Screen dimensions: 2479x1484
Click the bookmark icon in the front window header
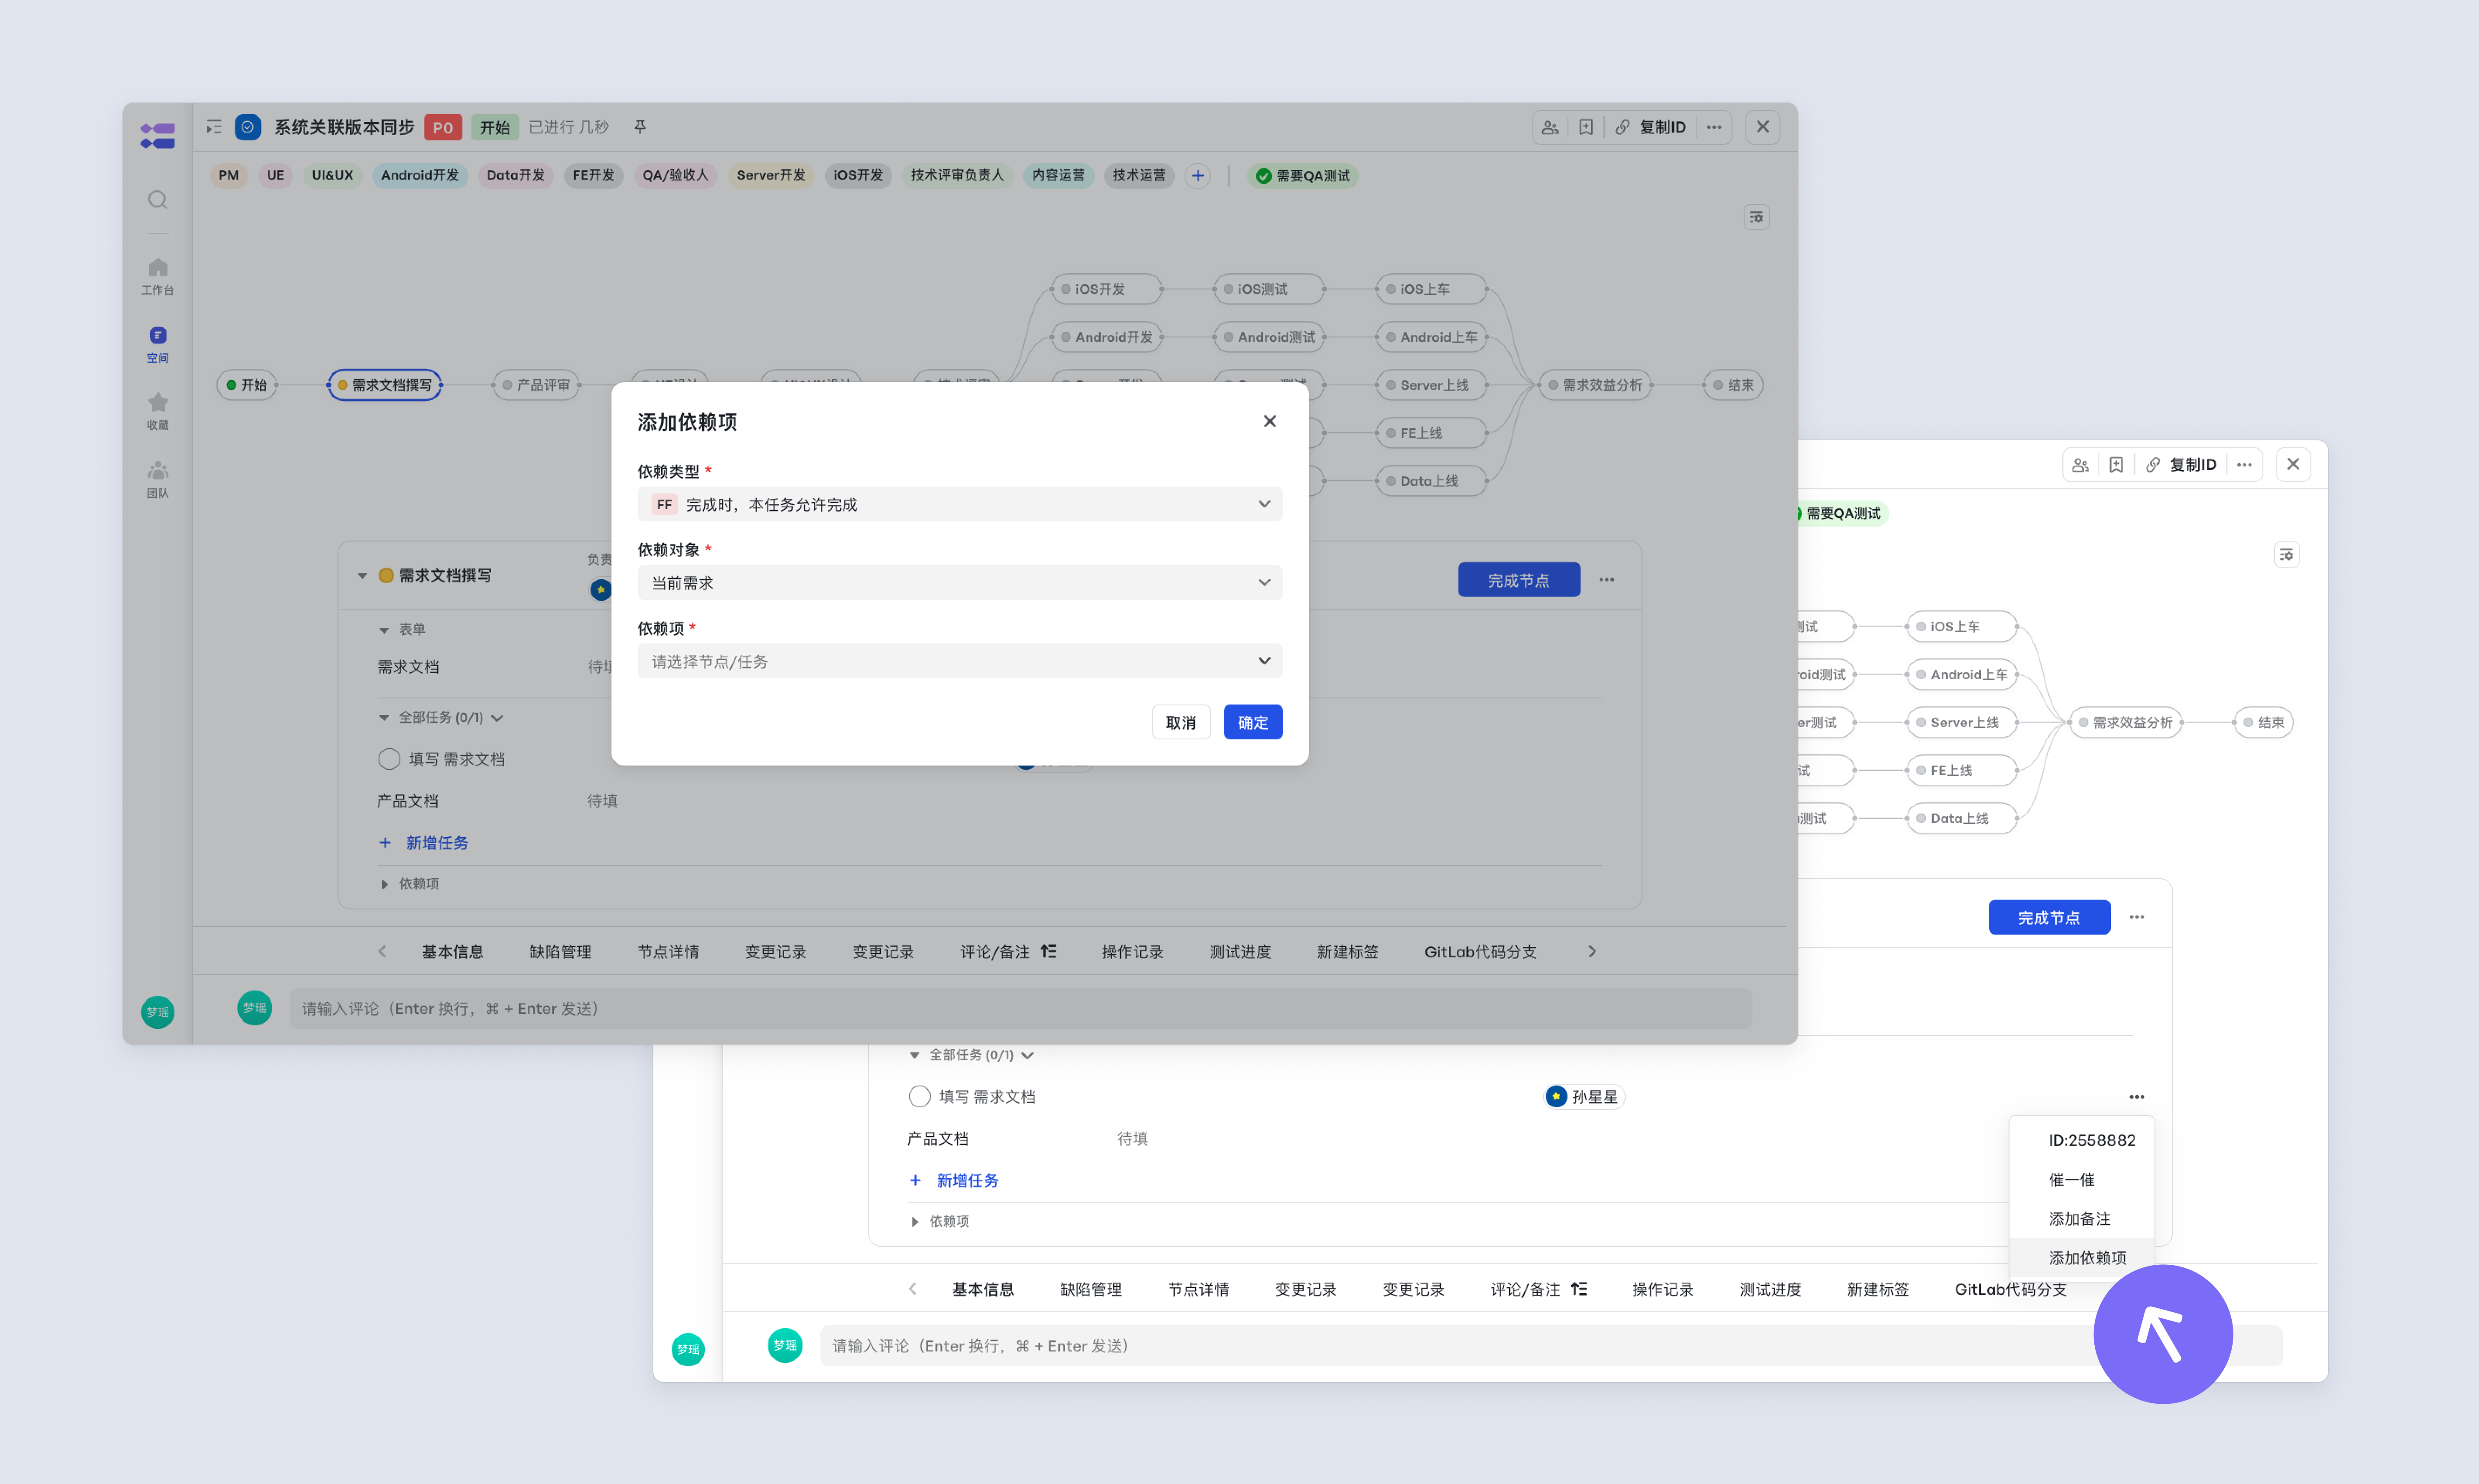click(1586, 127)
